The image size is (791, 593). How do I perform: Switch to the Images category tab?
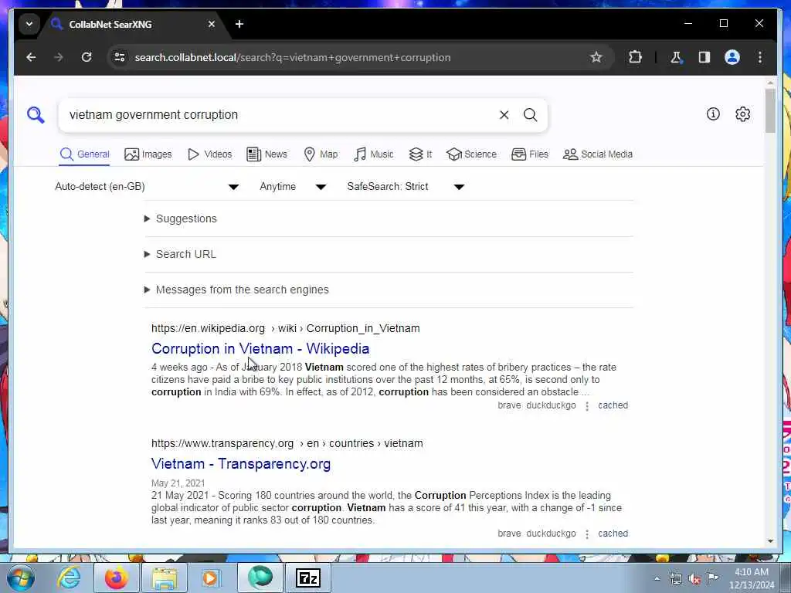(148, 154)
